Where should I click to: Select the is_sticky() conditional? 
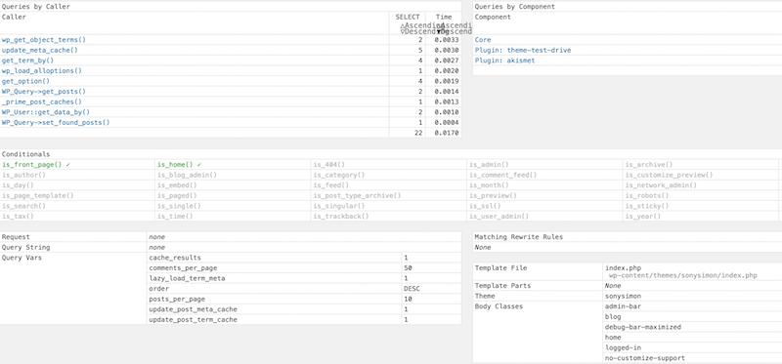point(647,206)
